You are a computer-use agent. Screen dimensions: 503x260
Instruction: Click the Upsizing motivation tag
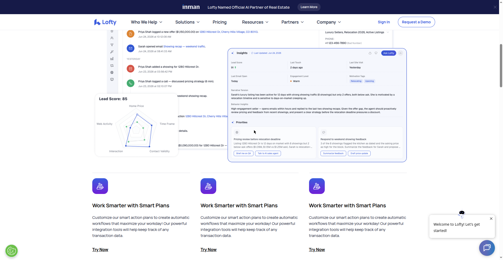click(369, 81)
